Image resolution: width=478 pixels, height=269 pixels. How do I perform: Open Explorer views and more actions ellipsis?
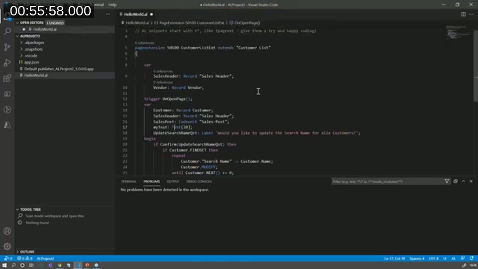click(108, 14)
